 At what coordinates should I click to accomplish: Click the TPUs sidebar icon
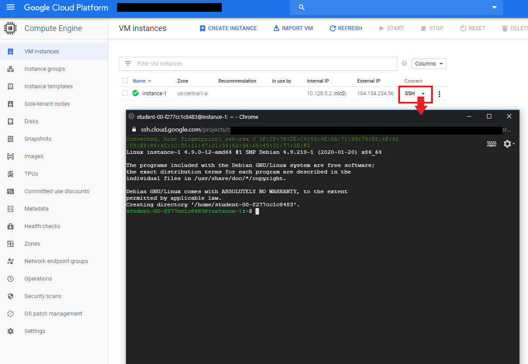(10, 174)
